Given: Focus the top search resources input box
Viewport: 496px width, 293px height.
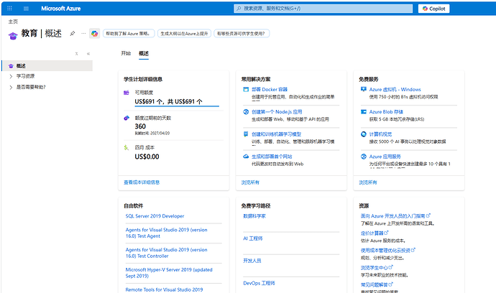Looking at the screenshot, I should click(x=323, y=9).
